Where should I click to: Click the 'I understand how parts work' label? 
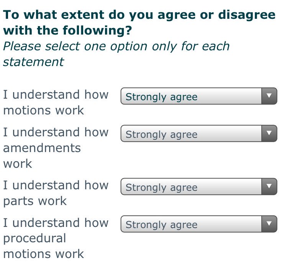(x=56, y=193)
